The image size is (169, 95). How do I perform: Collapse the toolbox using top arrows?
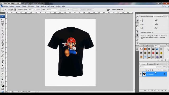pyautogui.click(x=1, y=13)
